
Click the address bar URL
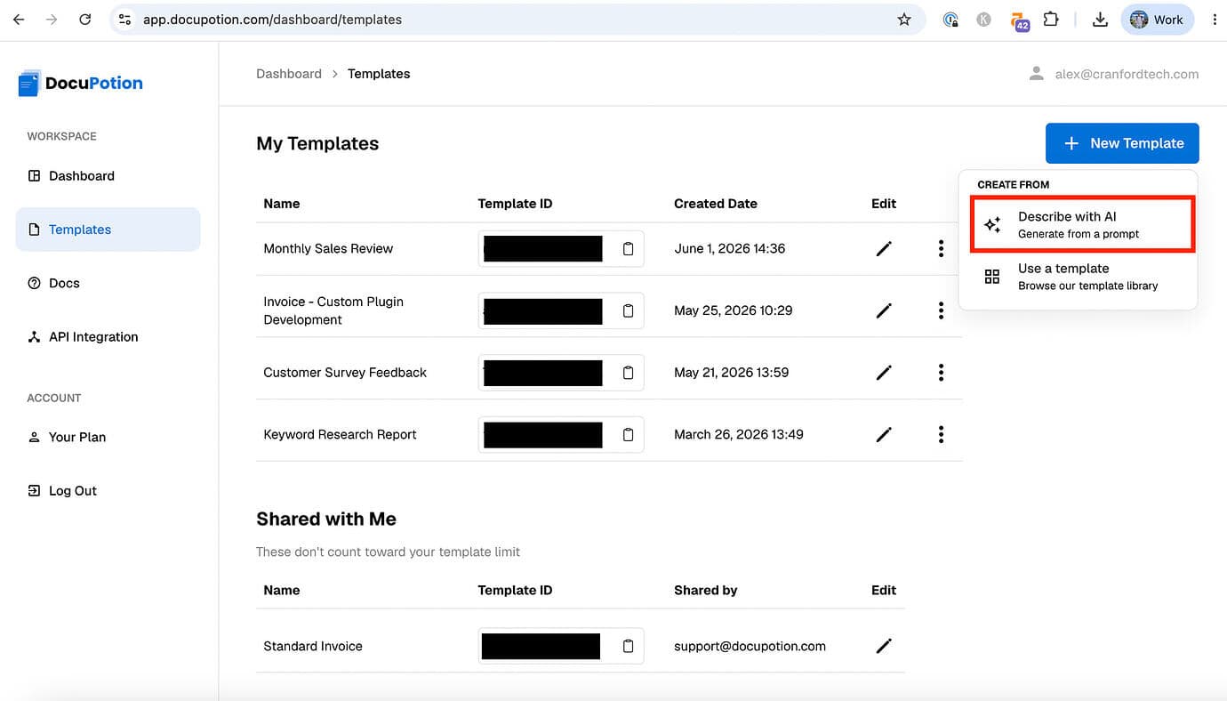272,19
